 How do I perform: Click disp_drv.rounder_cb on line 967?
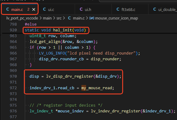(61, 59)
